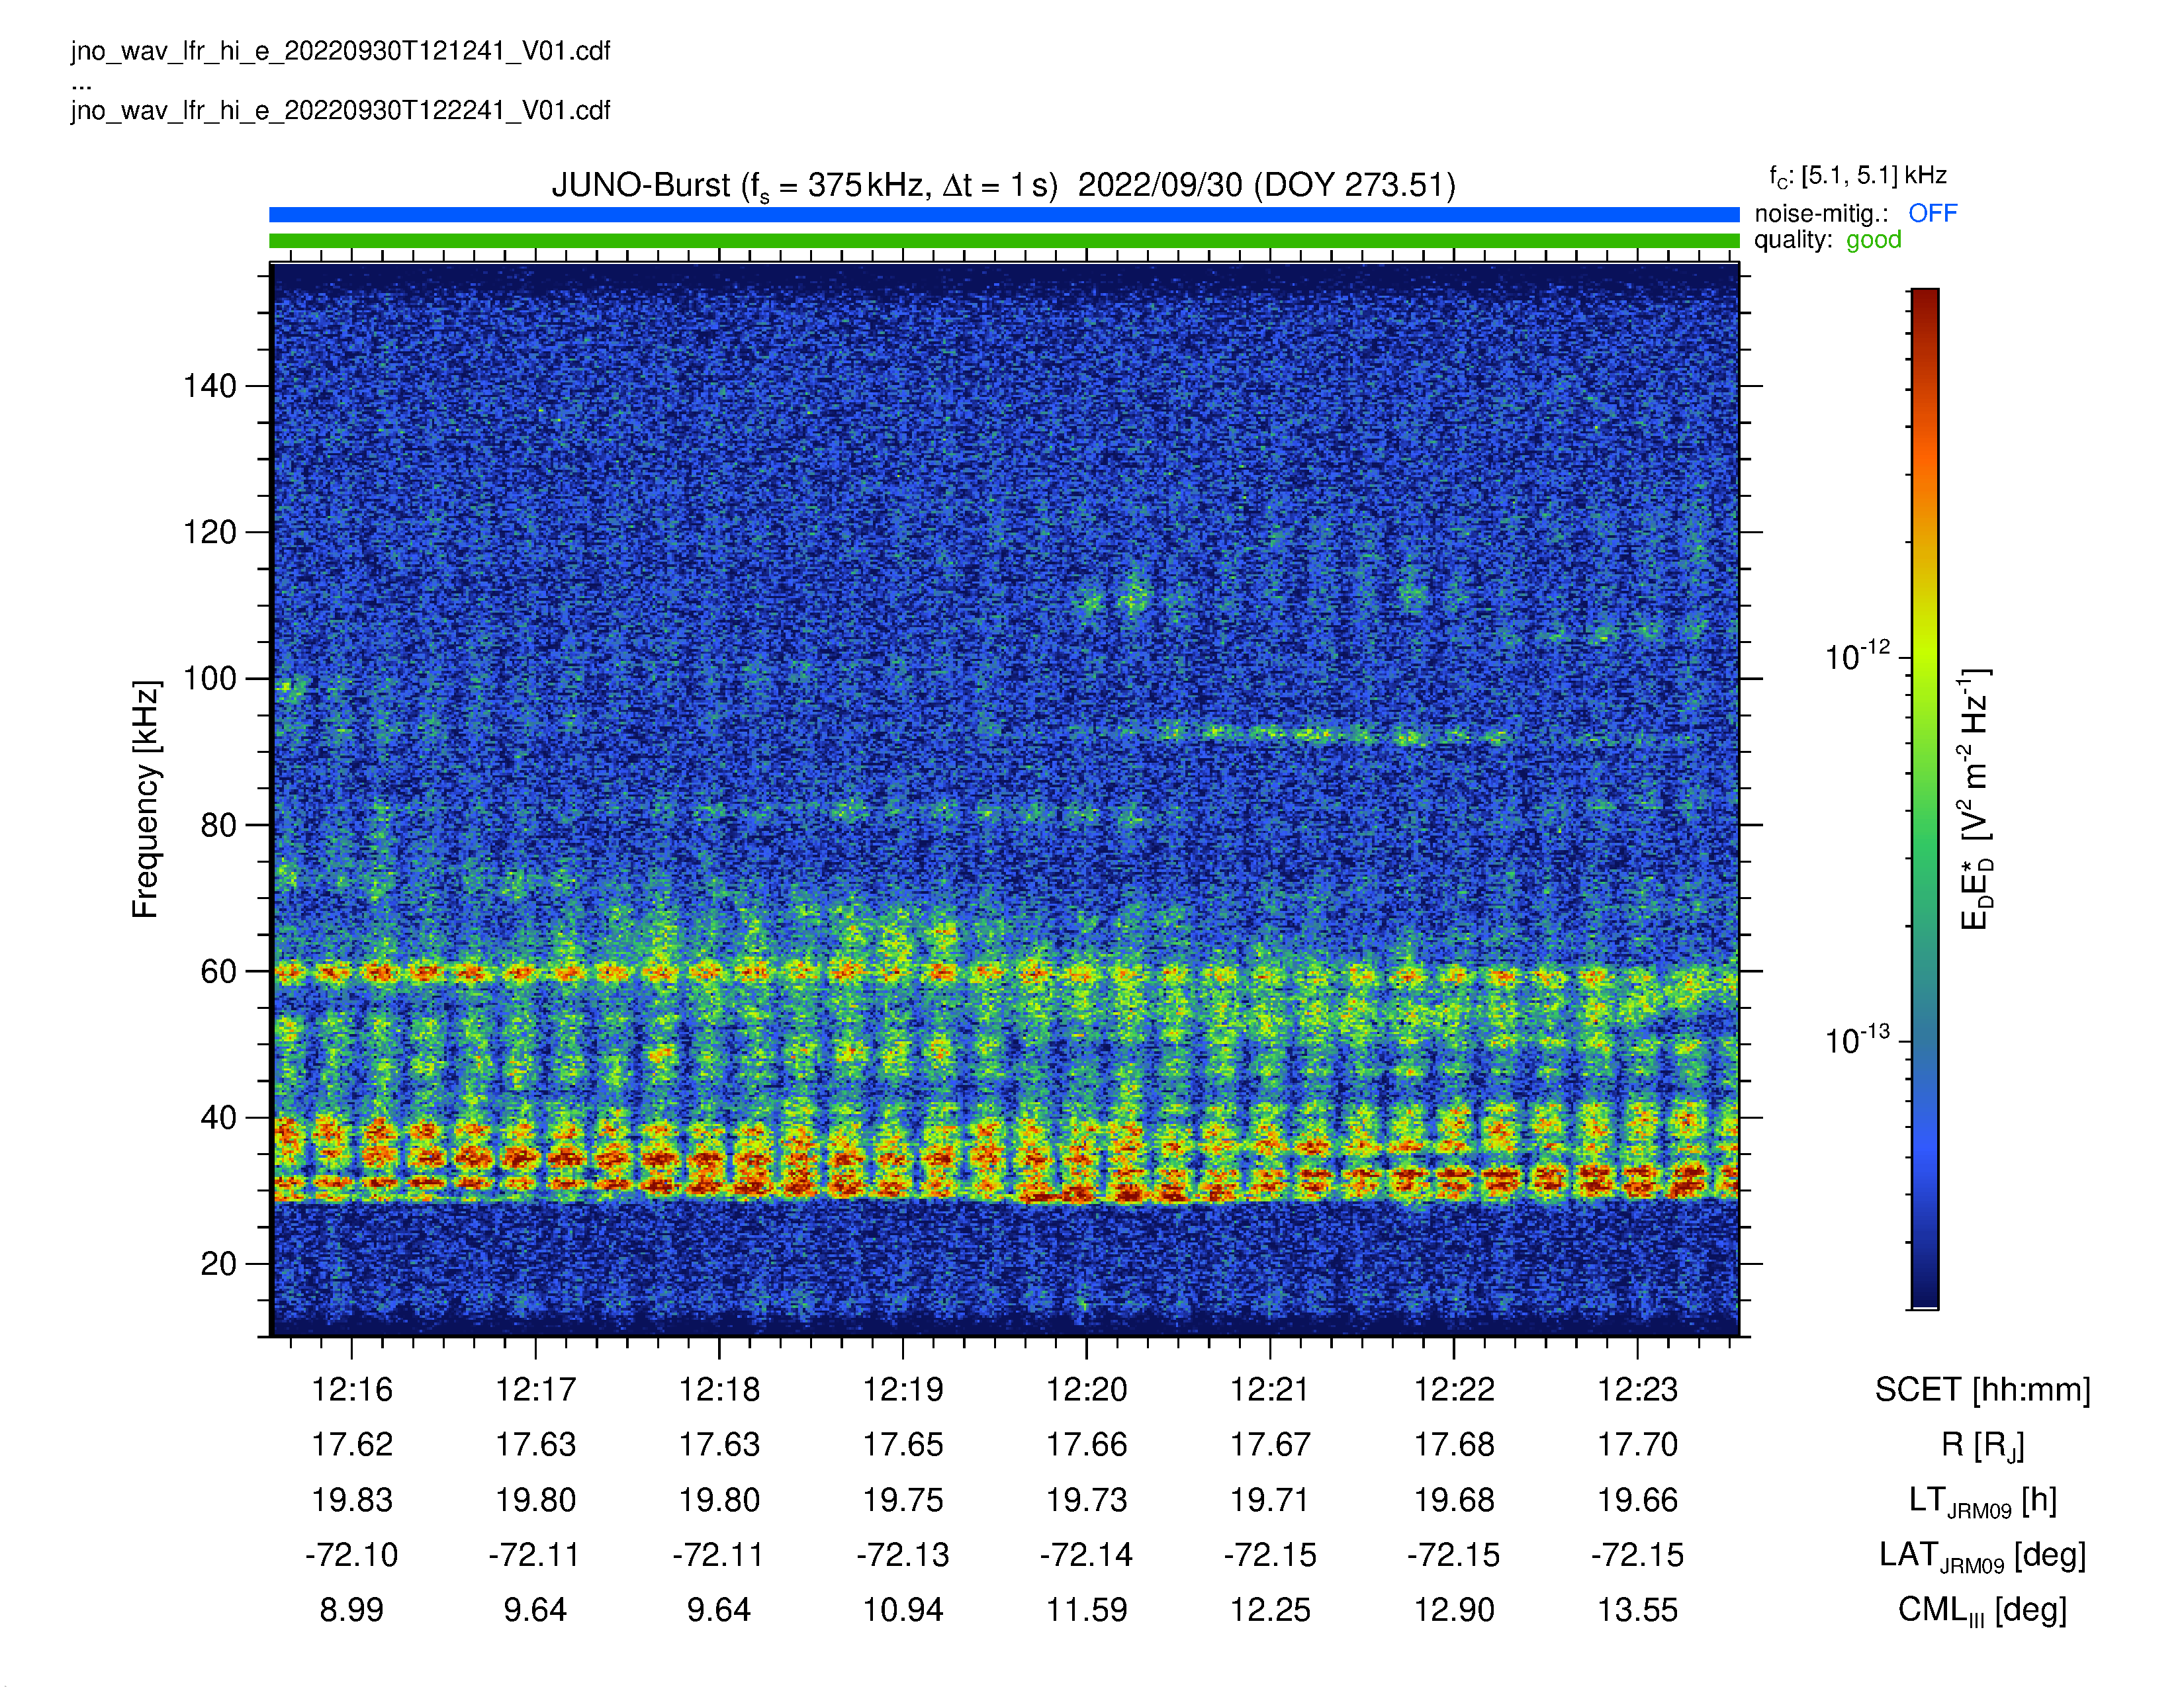The width and height of the screenshot is (2184, 1687).
Task: Click the CML value 12.25
Action: pyautogui.click(x=1270, y=1610)
